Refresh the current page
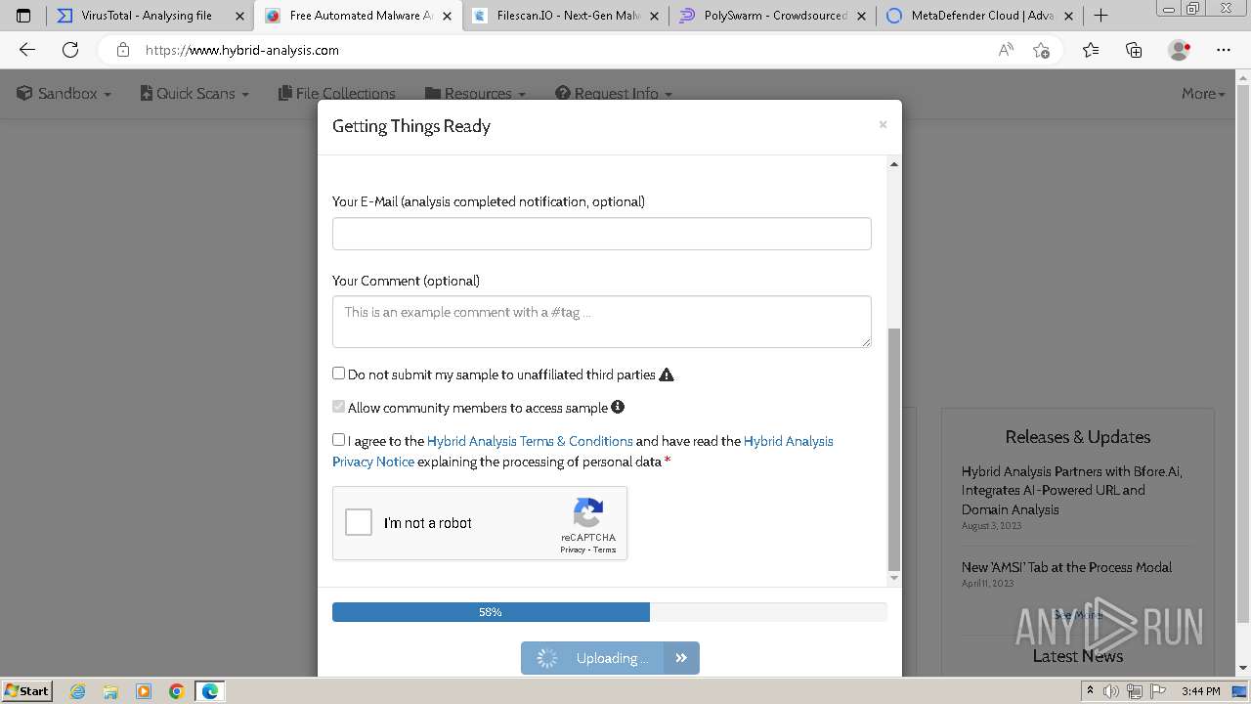Viewport: 1251px width, 704px height. [70, 50]
